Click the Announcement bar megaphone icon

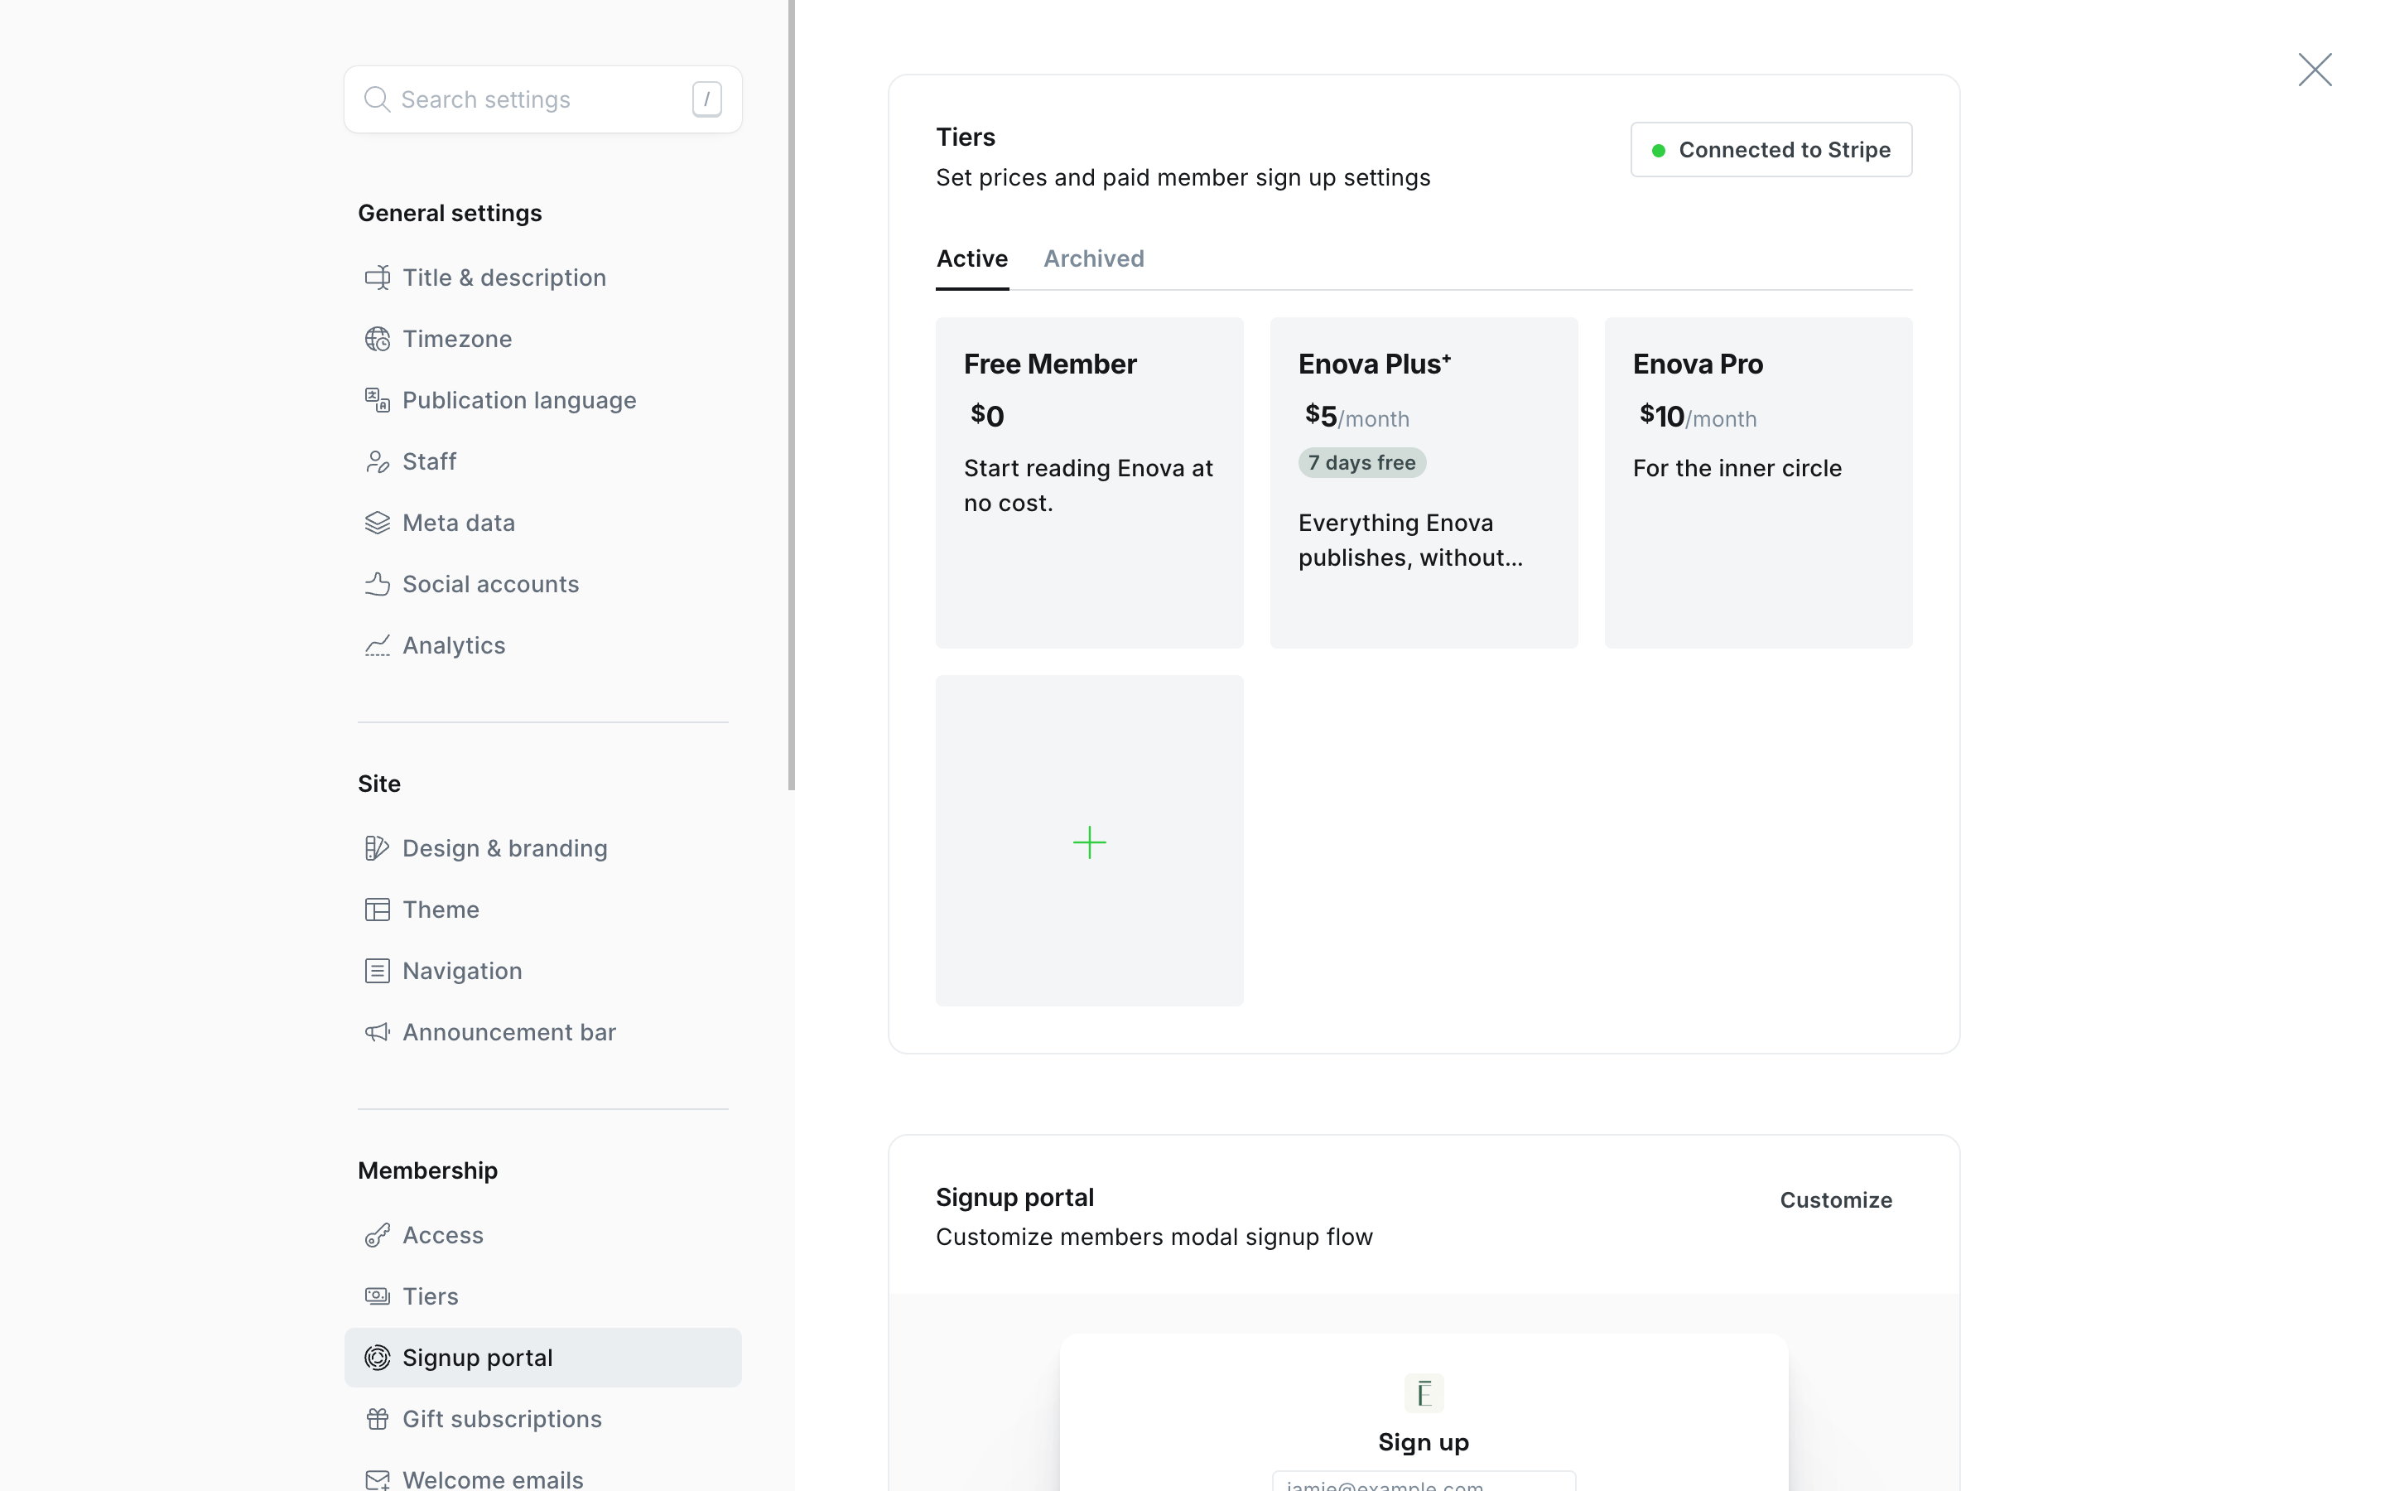(x=378, y=1032)
